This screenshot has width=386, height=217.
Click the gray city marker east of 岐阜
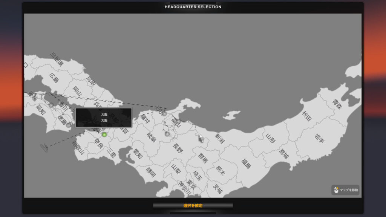167,134
